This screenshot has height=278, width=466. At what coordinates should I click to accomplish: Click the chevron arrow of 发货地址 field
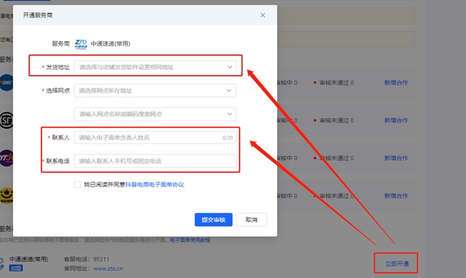(x=230, y=67)
